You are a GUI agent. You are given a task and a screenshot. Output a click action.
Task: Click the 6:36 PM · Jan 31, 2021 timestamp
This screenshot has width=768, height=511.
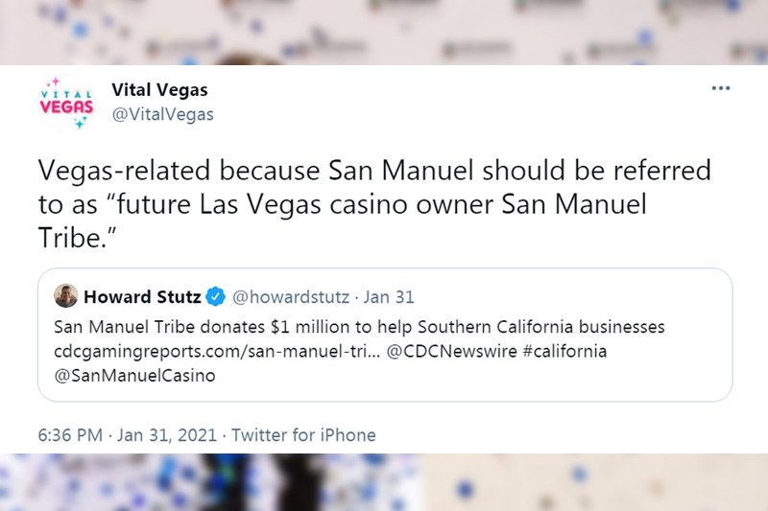(128, 434)
